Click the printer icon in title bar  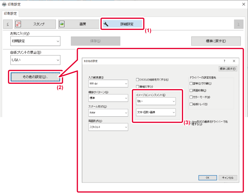click(x=4, y=4)
